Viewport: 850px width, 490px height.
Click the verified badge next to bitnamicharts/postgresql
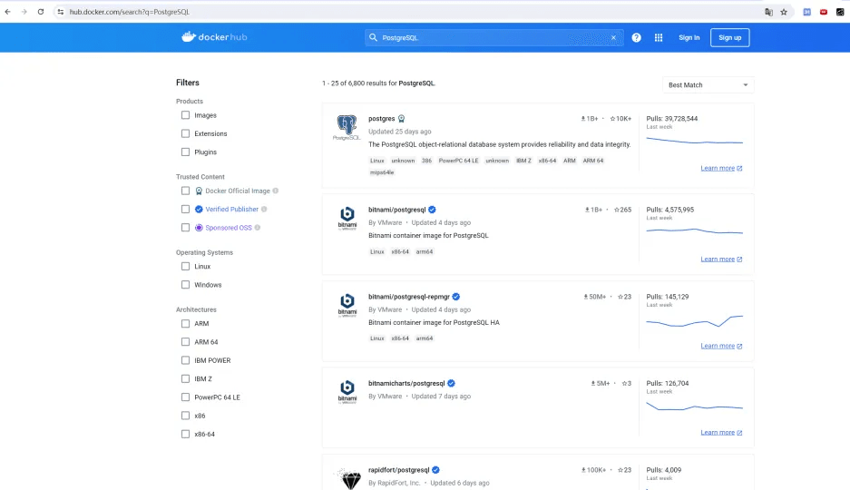[451, 383]
